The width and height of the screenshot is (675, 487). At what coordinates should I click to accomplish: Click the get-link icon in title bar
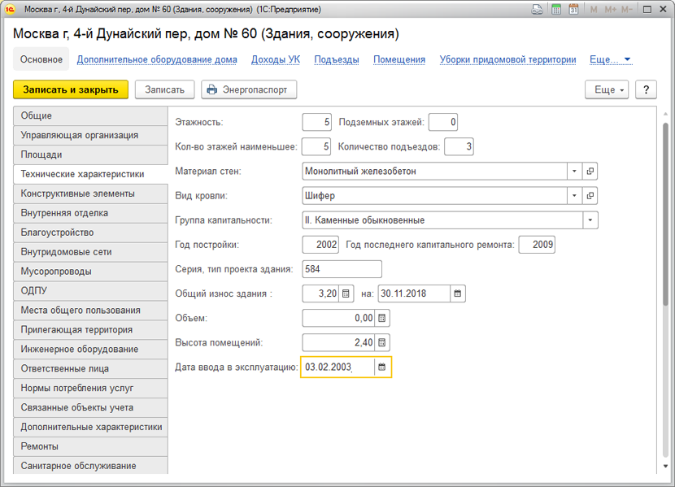coord(538,10)
